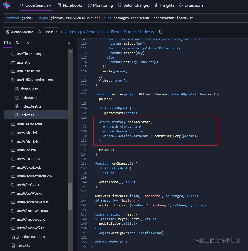Select index.ts under useUrlSearchParams
This screenshot has width=248, height=251.
pyautogui.click(x=36, y=115)
